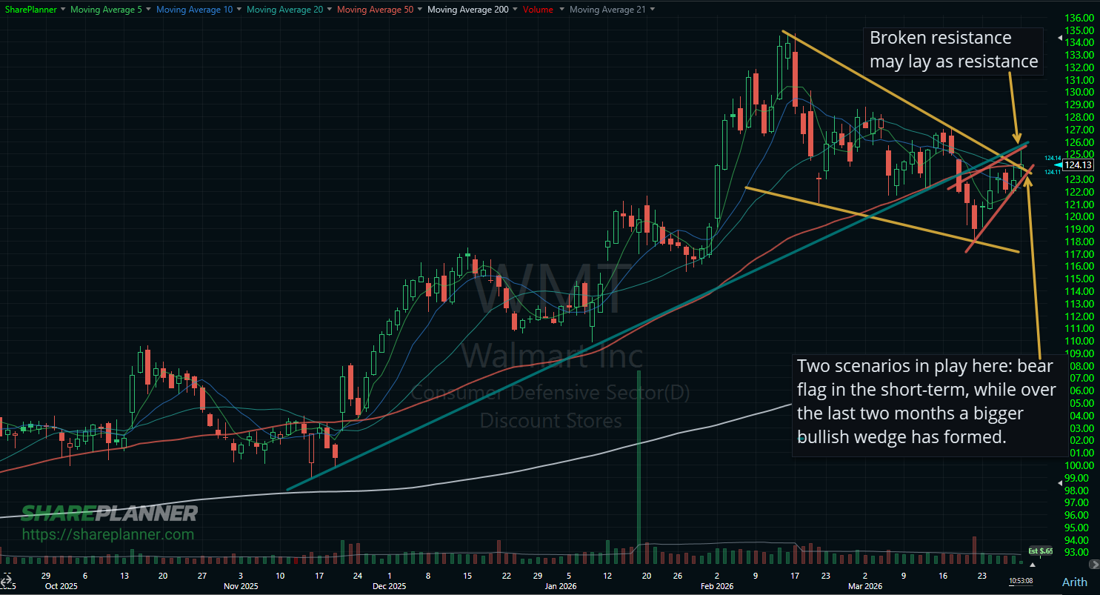Click the scroll-right chevron near the volume pane

1095,565
